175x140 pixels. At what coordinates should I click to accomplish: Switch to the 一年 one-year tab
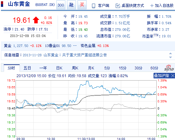coord(43,68)
